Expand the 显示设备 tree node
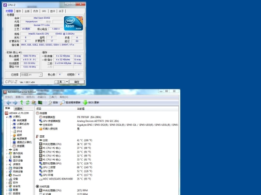This screenshot has height=195, width=261. [x=7, y=161]
